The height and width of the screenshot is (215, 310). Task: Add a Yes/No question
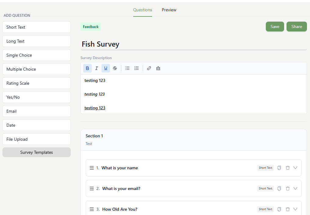[37, 97]
